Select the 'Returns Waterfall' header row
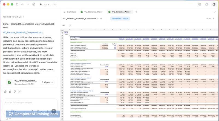This screenshot has height=121, width=219. point(144,37)
